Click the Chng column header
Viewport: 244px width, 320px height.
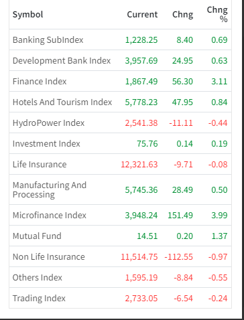(x=182, y=15)
